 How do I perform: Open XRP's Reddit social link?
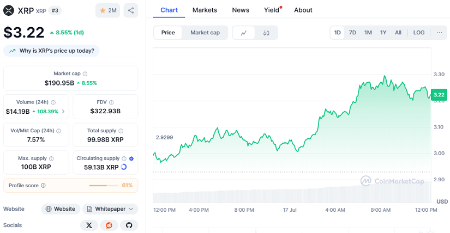click(109, 225)
